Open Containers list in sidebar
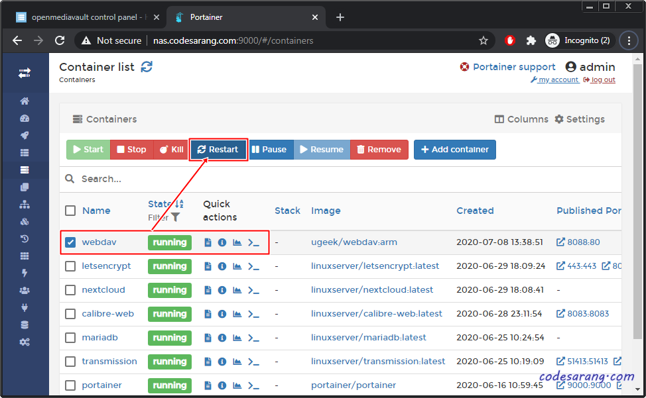The image size is (646, 398). pos(25,170)
